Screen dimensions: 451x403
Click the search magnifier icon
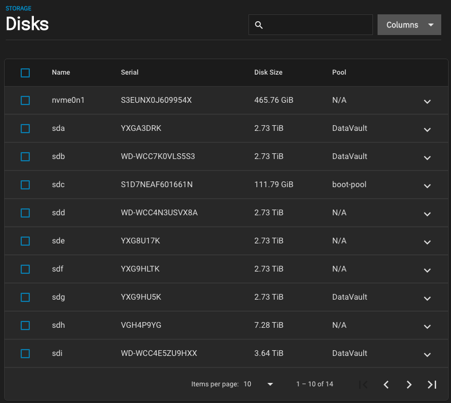click(x=259, y=25)
